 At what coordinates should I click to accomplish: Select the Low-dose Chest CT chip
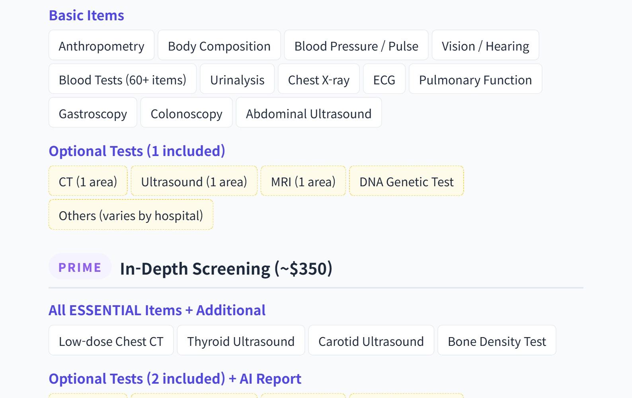[111, 341]
